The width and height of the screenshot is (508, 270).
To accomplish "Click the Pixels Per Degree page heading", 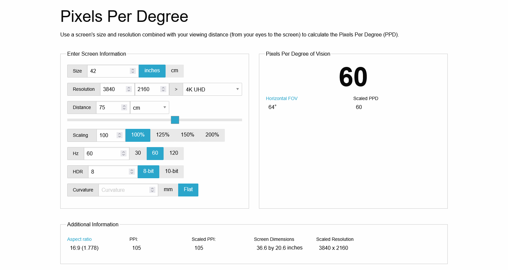I will pos(124,17).
